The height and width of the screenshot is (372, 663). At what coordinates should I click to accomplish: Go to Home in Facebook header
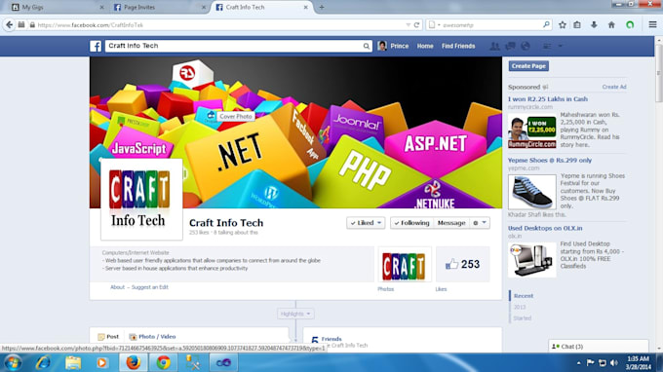pos(425,46)
